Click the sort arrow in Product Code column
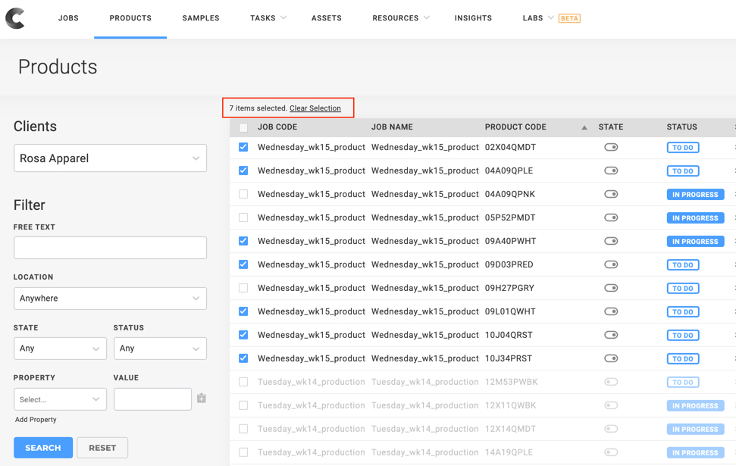The width and height of the screenshot is (736, 466). tap(584, 128)
